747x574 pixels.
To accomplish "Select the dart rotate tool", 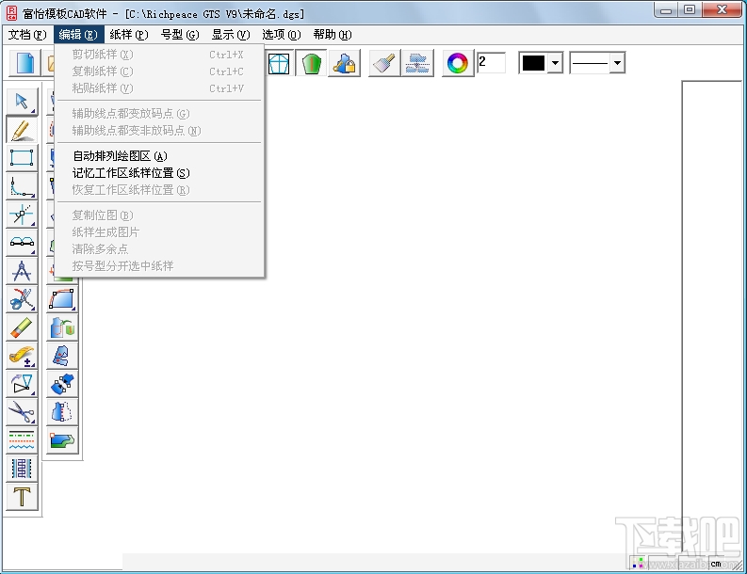I will (22, 385).
